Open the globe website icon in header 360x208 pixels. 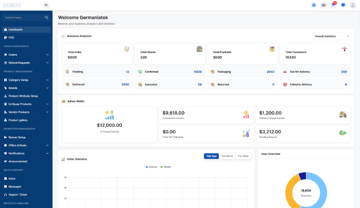[314, 5]
